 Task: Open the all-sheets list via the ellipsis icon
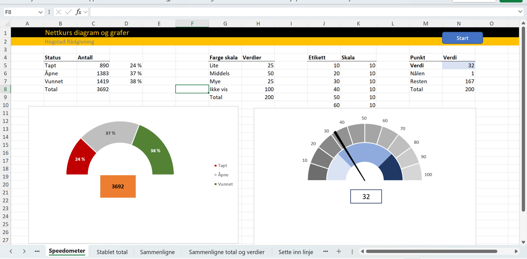(x=37, y=251)
